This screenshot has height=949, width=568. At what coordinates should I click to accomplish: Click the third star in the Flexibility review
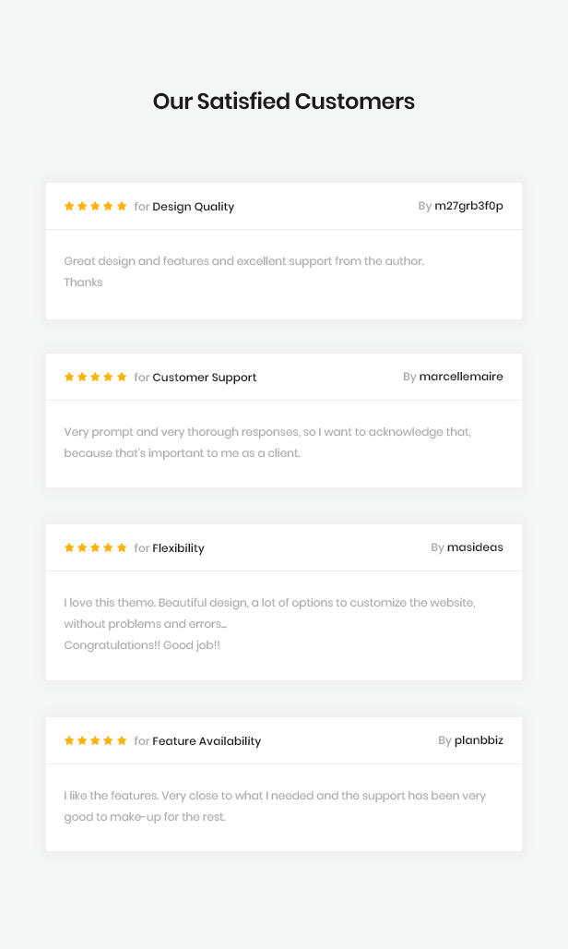[96, 547]
